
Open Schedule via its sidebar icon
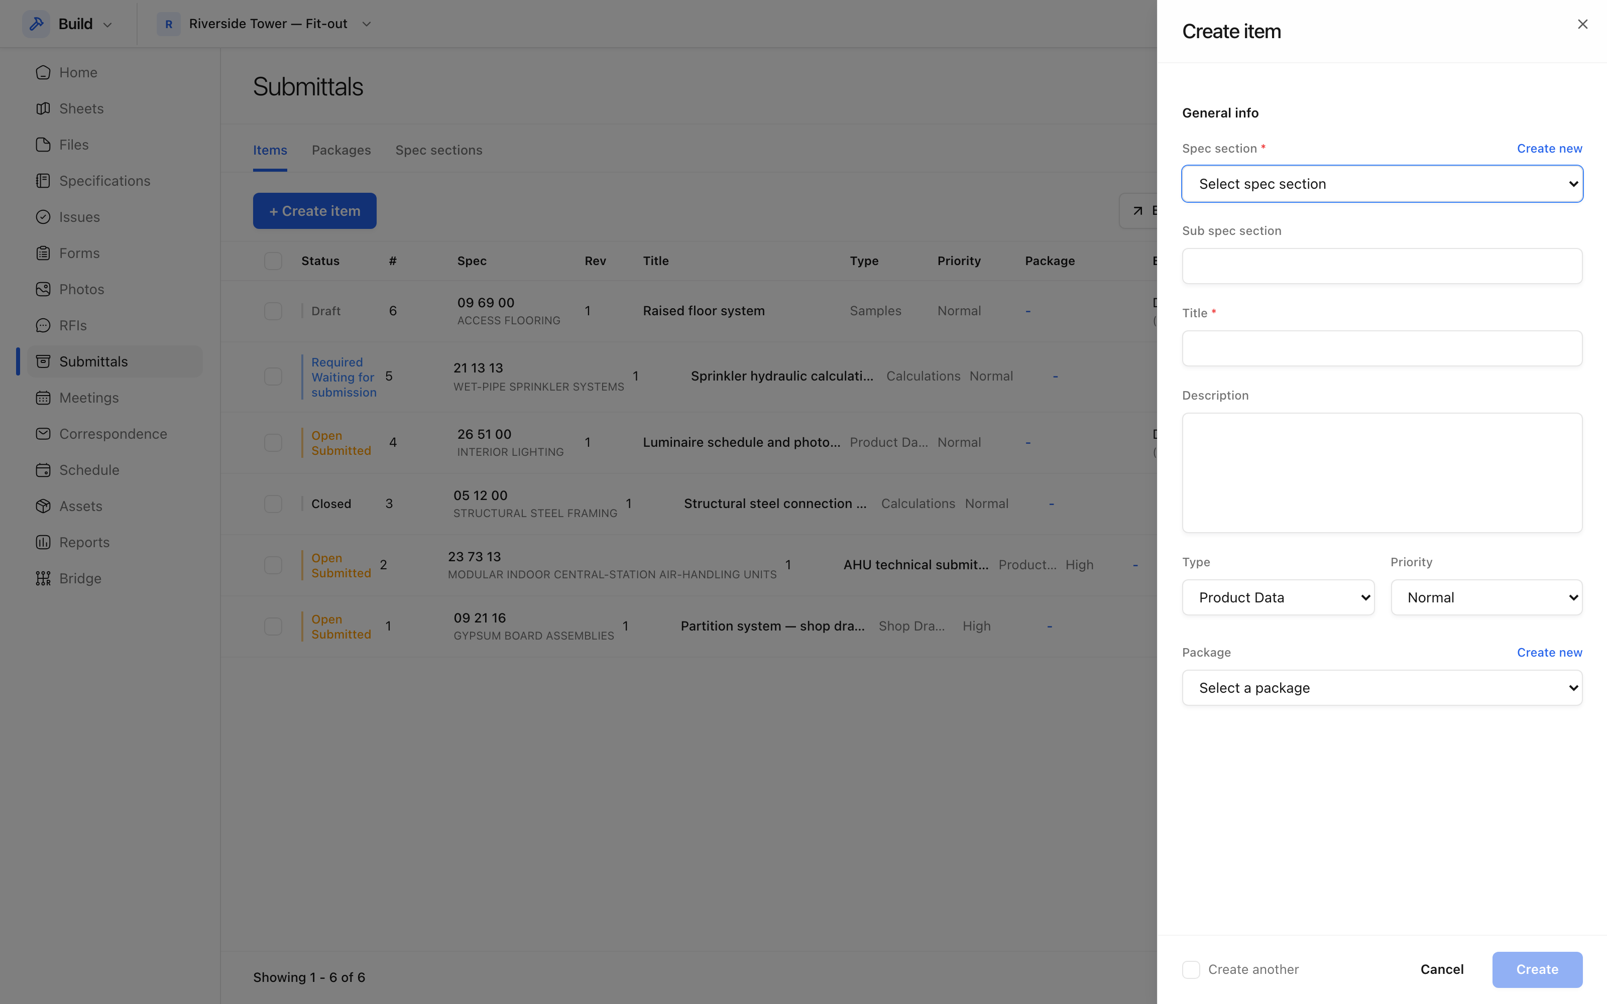click(x=43, y=470)
